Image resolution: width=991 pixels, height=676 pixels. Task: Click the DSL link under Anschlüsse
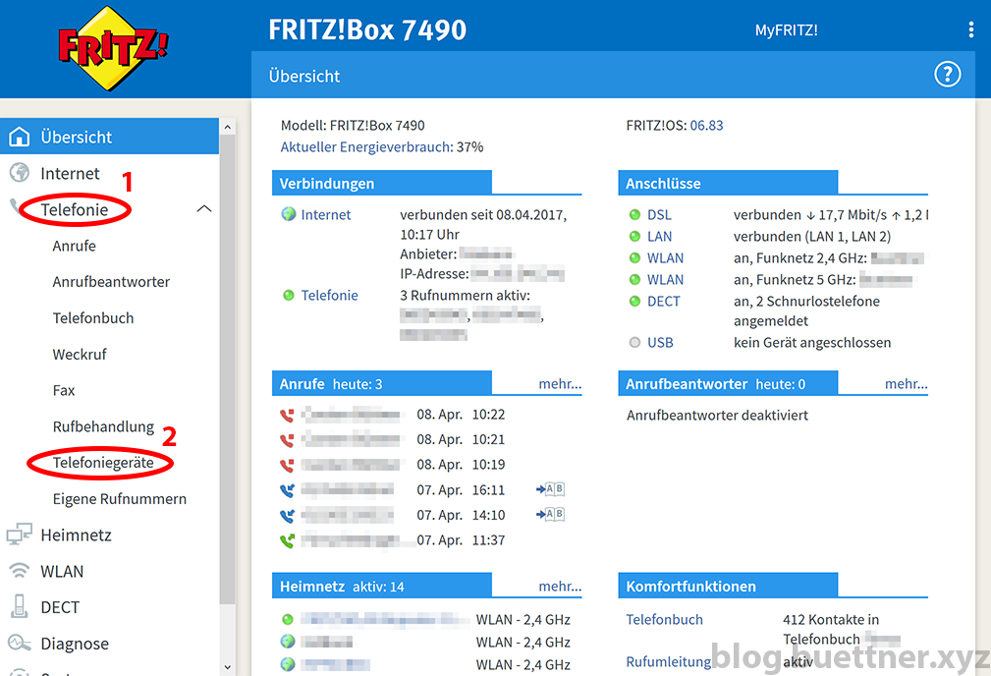click(659, 215)
